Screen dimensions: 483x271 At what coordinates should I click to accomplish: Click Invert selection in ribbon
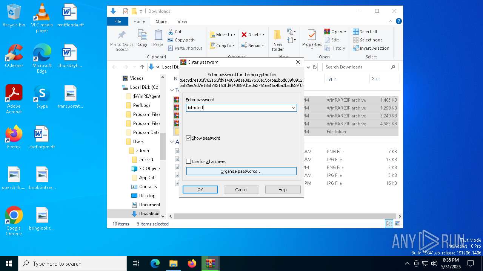pyautogui.click(x=371, y=48)
